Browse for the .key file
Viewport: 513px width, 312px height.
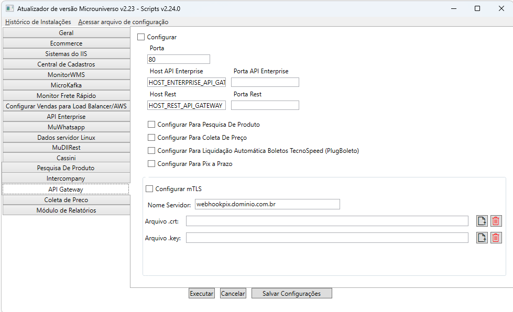[x=482, y=238]
